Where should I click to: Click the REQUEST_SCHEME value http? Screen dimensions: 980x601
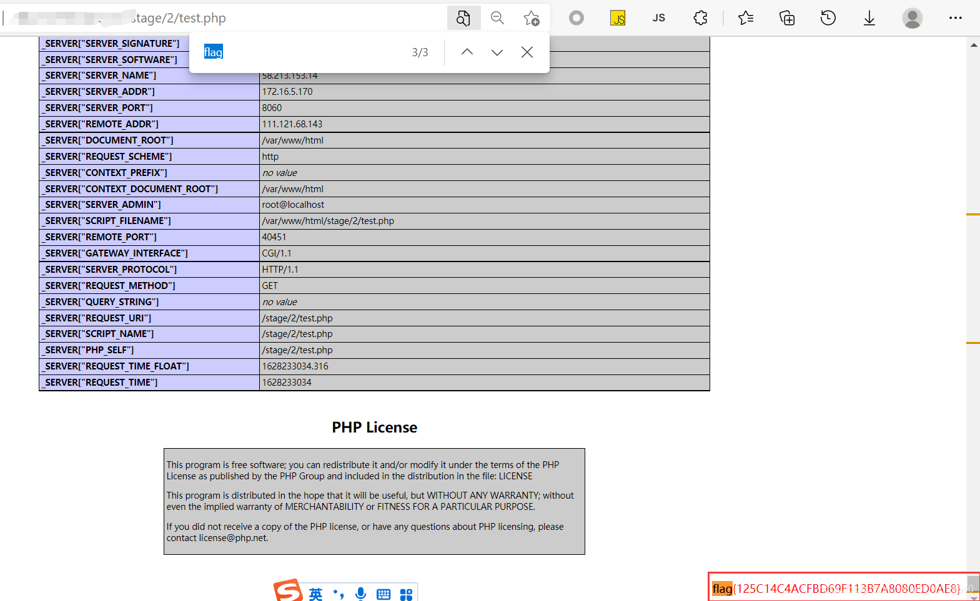click(270, 157)
